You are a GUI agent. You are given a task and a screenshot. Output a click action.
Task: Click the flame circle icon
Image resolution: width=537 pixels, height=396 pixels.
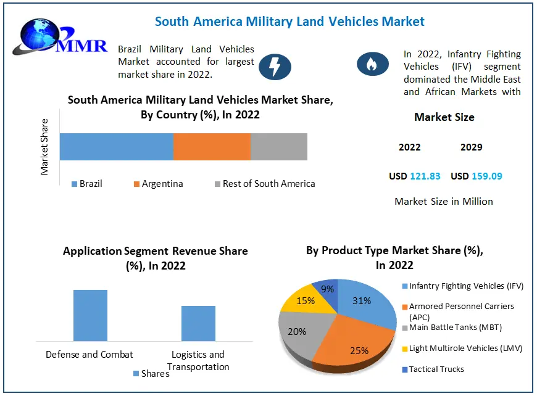[x=370, y=63]
